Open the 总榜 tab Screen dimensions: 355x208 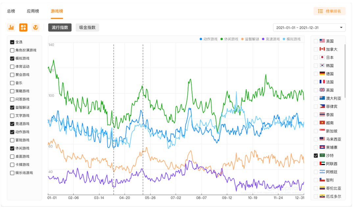point(11,11)
